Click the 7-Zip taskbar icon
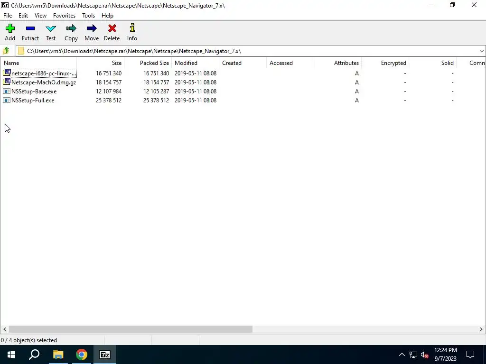The width and height of the screenshot is (486, 364). [105, 355]
